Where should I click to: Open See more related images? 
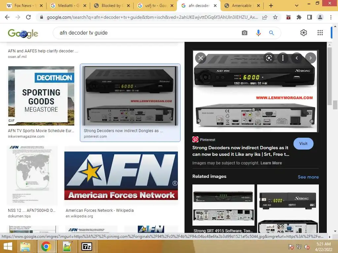click(308, 177)
